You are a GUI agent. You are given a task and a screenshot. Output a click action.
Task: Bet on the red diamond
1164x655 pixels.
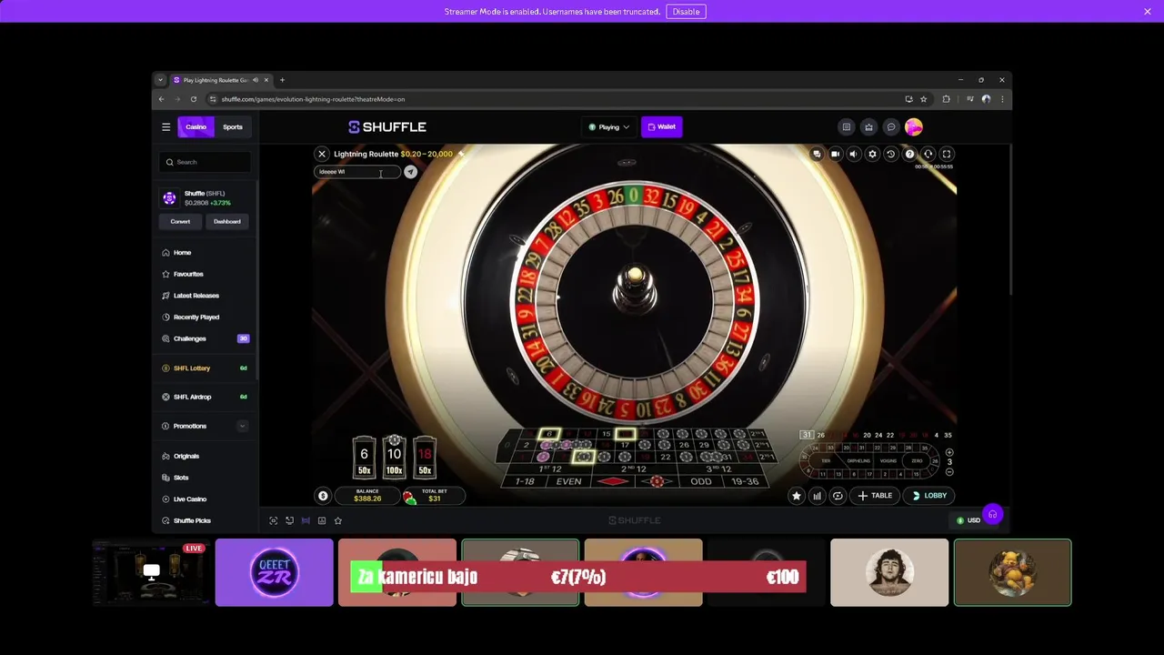click(614, 481)
